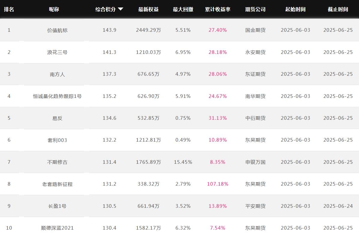
Task: Click score 134.6 cell
Action: click(x=110, y=118)
